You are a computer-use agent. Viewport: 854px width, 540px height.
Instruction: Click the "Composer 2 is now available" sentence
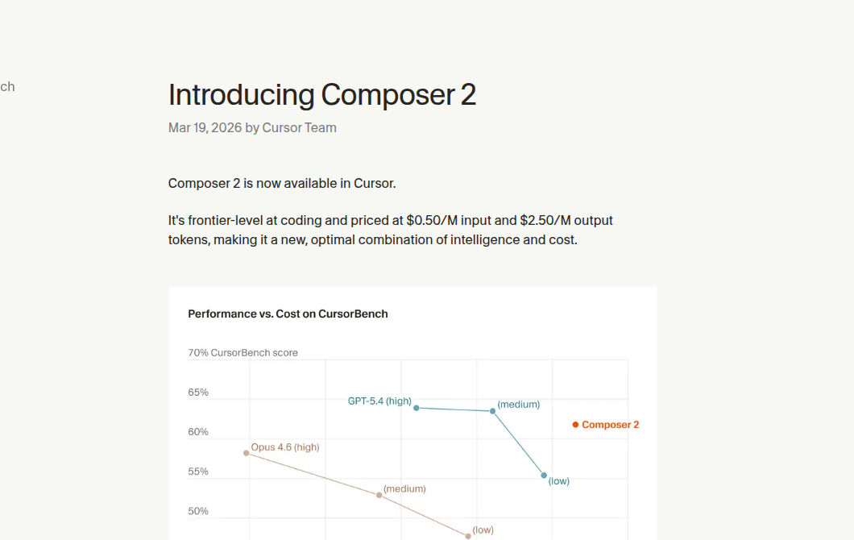click(282, 184)
